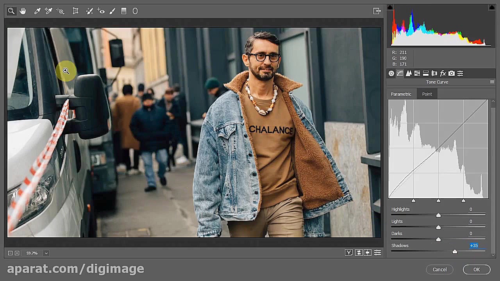Click the tone curve graph
Image resolution: width=500 pixels, height=281 pixels.
(x=438, y=149)
